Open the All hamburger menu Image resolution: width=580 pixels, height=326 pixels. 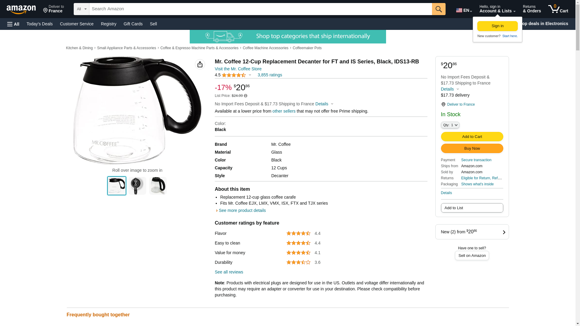pyautogui.click(x=13, y=24)
